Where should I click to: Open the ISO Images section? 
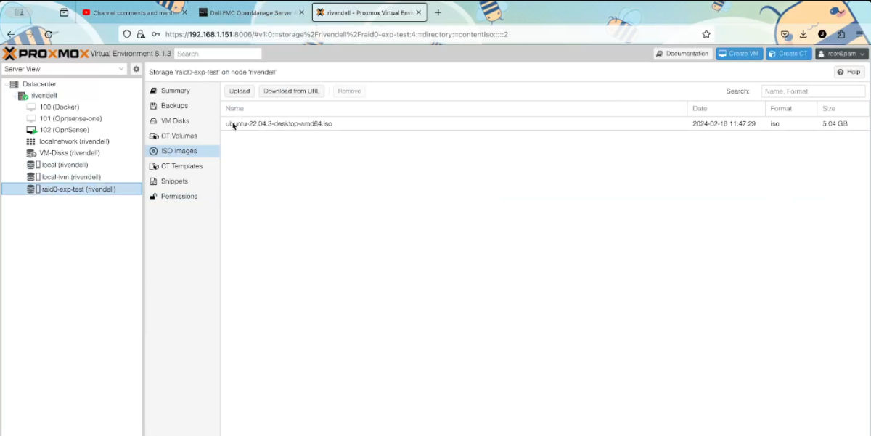[176, 151]
